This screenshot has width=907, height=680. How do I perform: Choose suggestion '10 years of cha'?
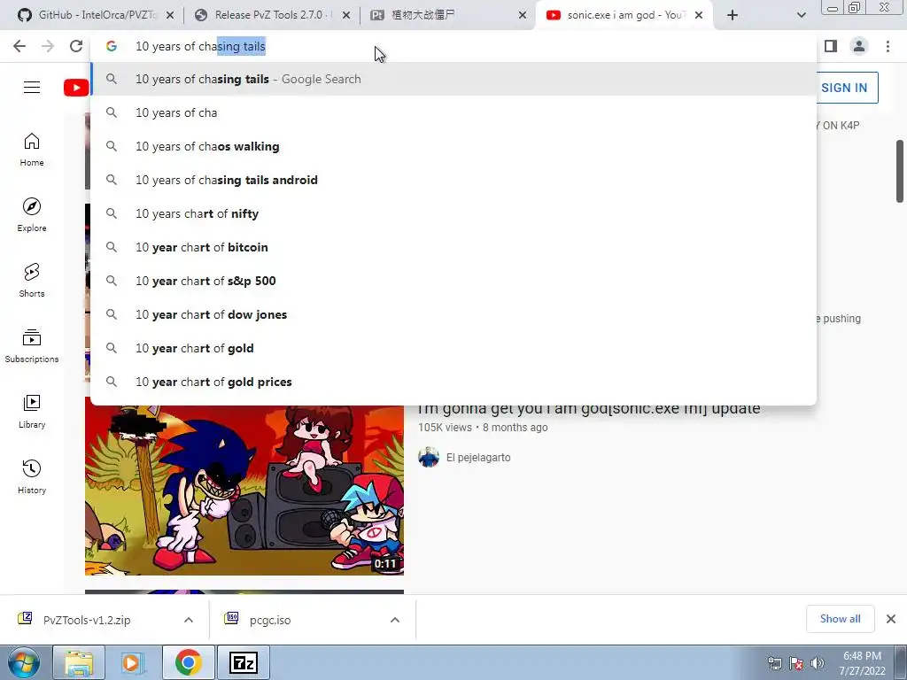pos(453,112)
